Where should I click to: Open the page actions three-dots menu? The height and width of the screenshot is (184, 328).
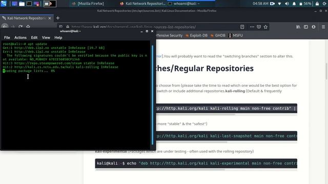(252, 27)
